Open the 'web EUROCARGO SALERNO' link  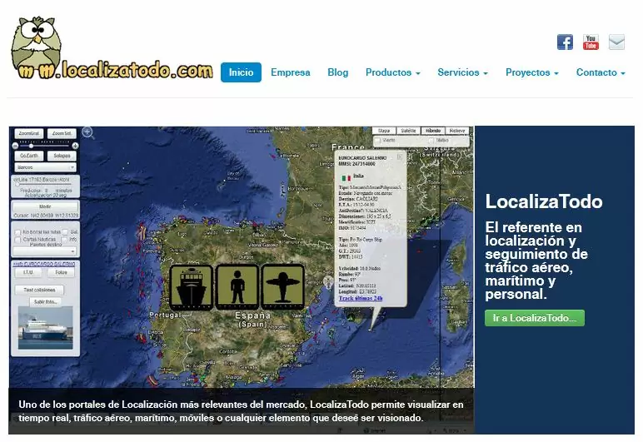pos(44,264)
